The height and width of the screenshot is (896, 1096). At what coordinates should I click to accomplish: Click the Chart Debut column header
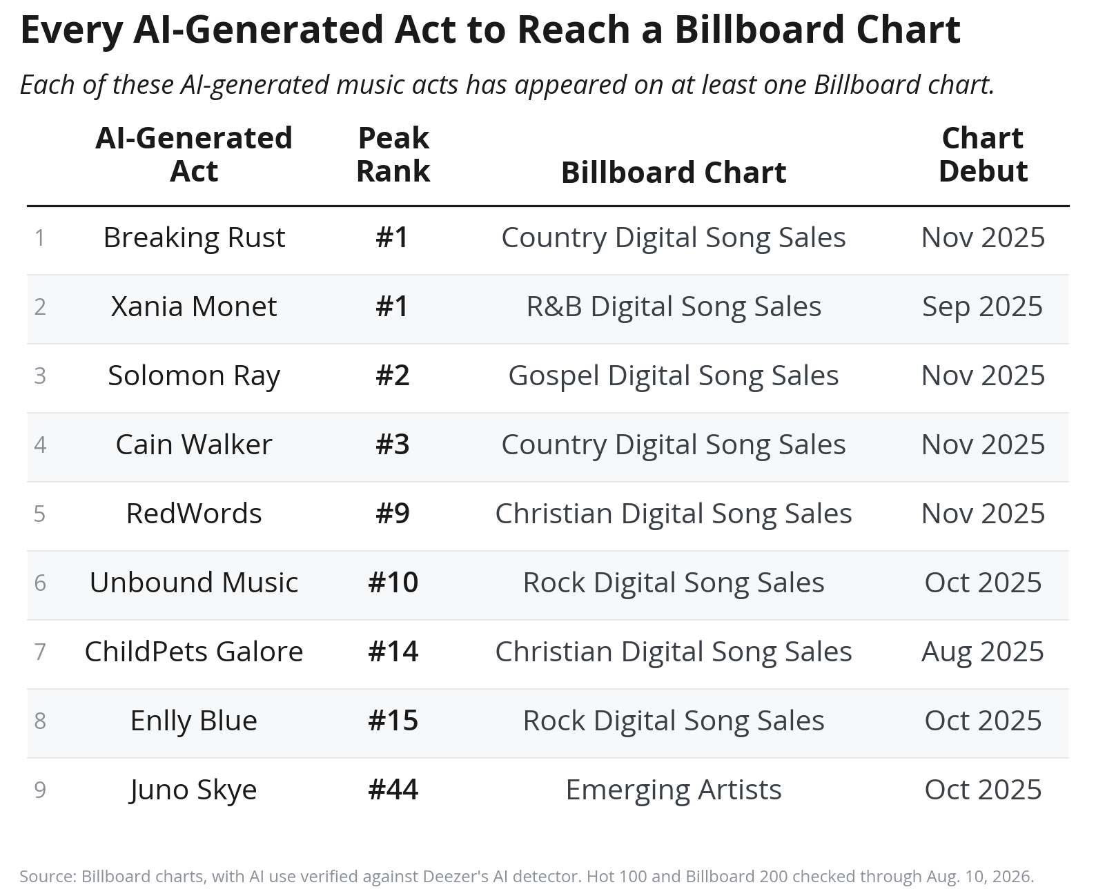(x=983, y=155)
